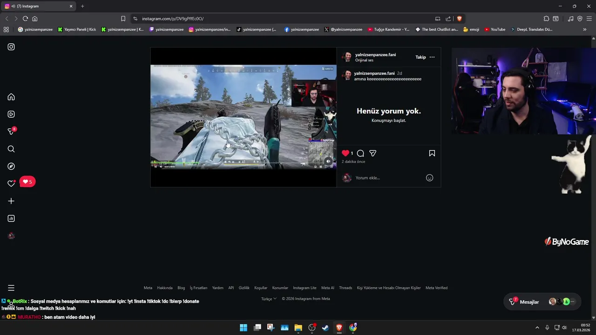
Task: Open Gizlilik footer link
Action: coord(244,288)
